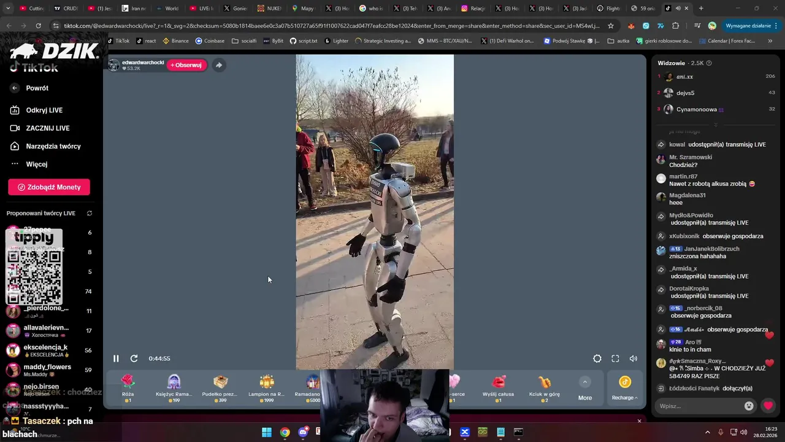Open Mr. Szramowski chat username
Screen dimensions: 785x442
coord(691,157)
